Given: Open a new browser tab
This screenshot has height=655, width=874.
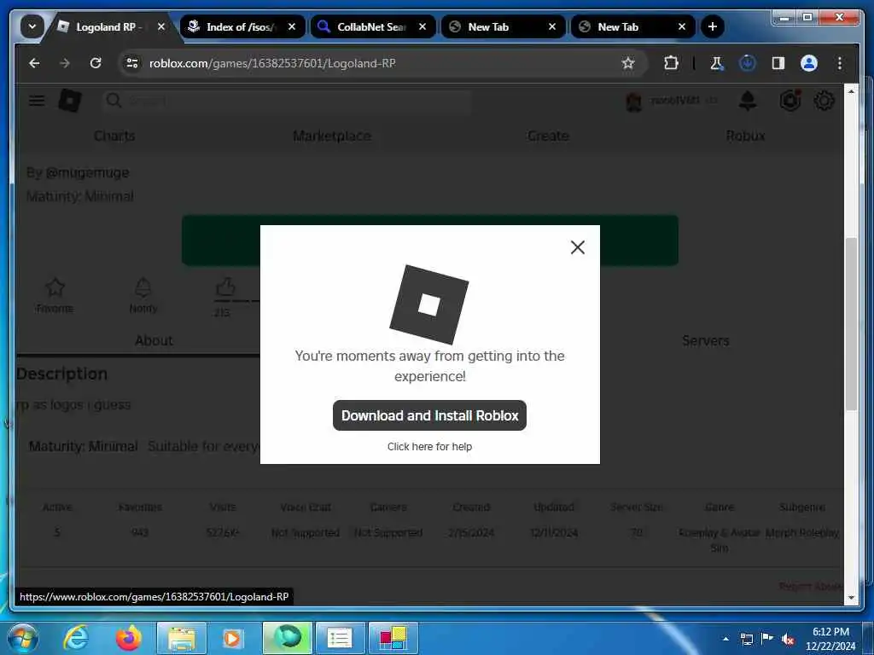Looking at the screenshot, I should 712,26.
